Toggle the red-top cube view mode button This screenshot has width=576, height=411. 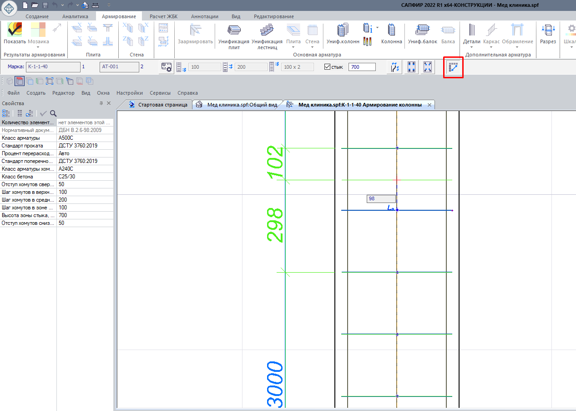click(x=20, y=81)
